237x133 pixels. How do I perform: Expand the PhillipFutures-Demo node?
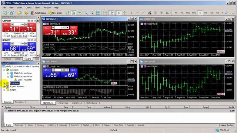[x=8, y=73]
